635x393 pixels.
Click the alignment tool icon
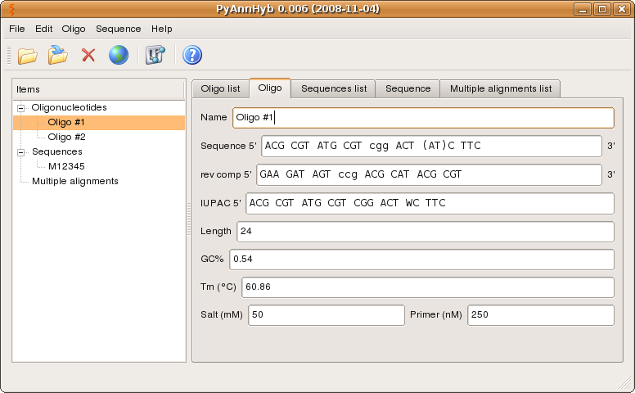(155, 55)
